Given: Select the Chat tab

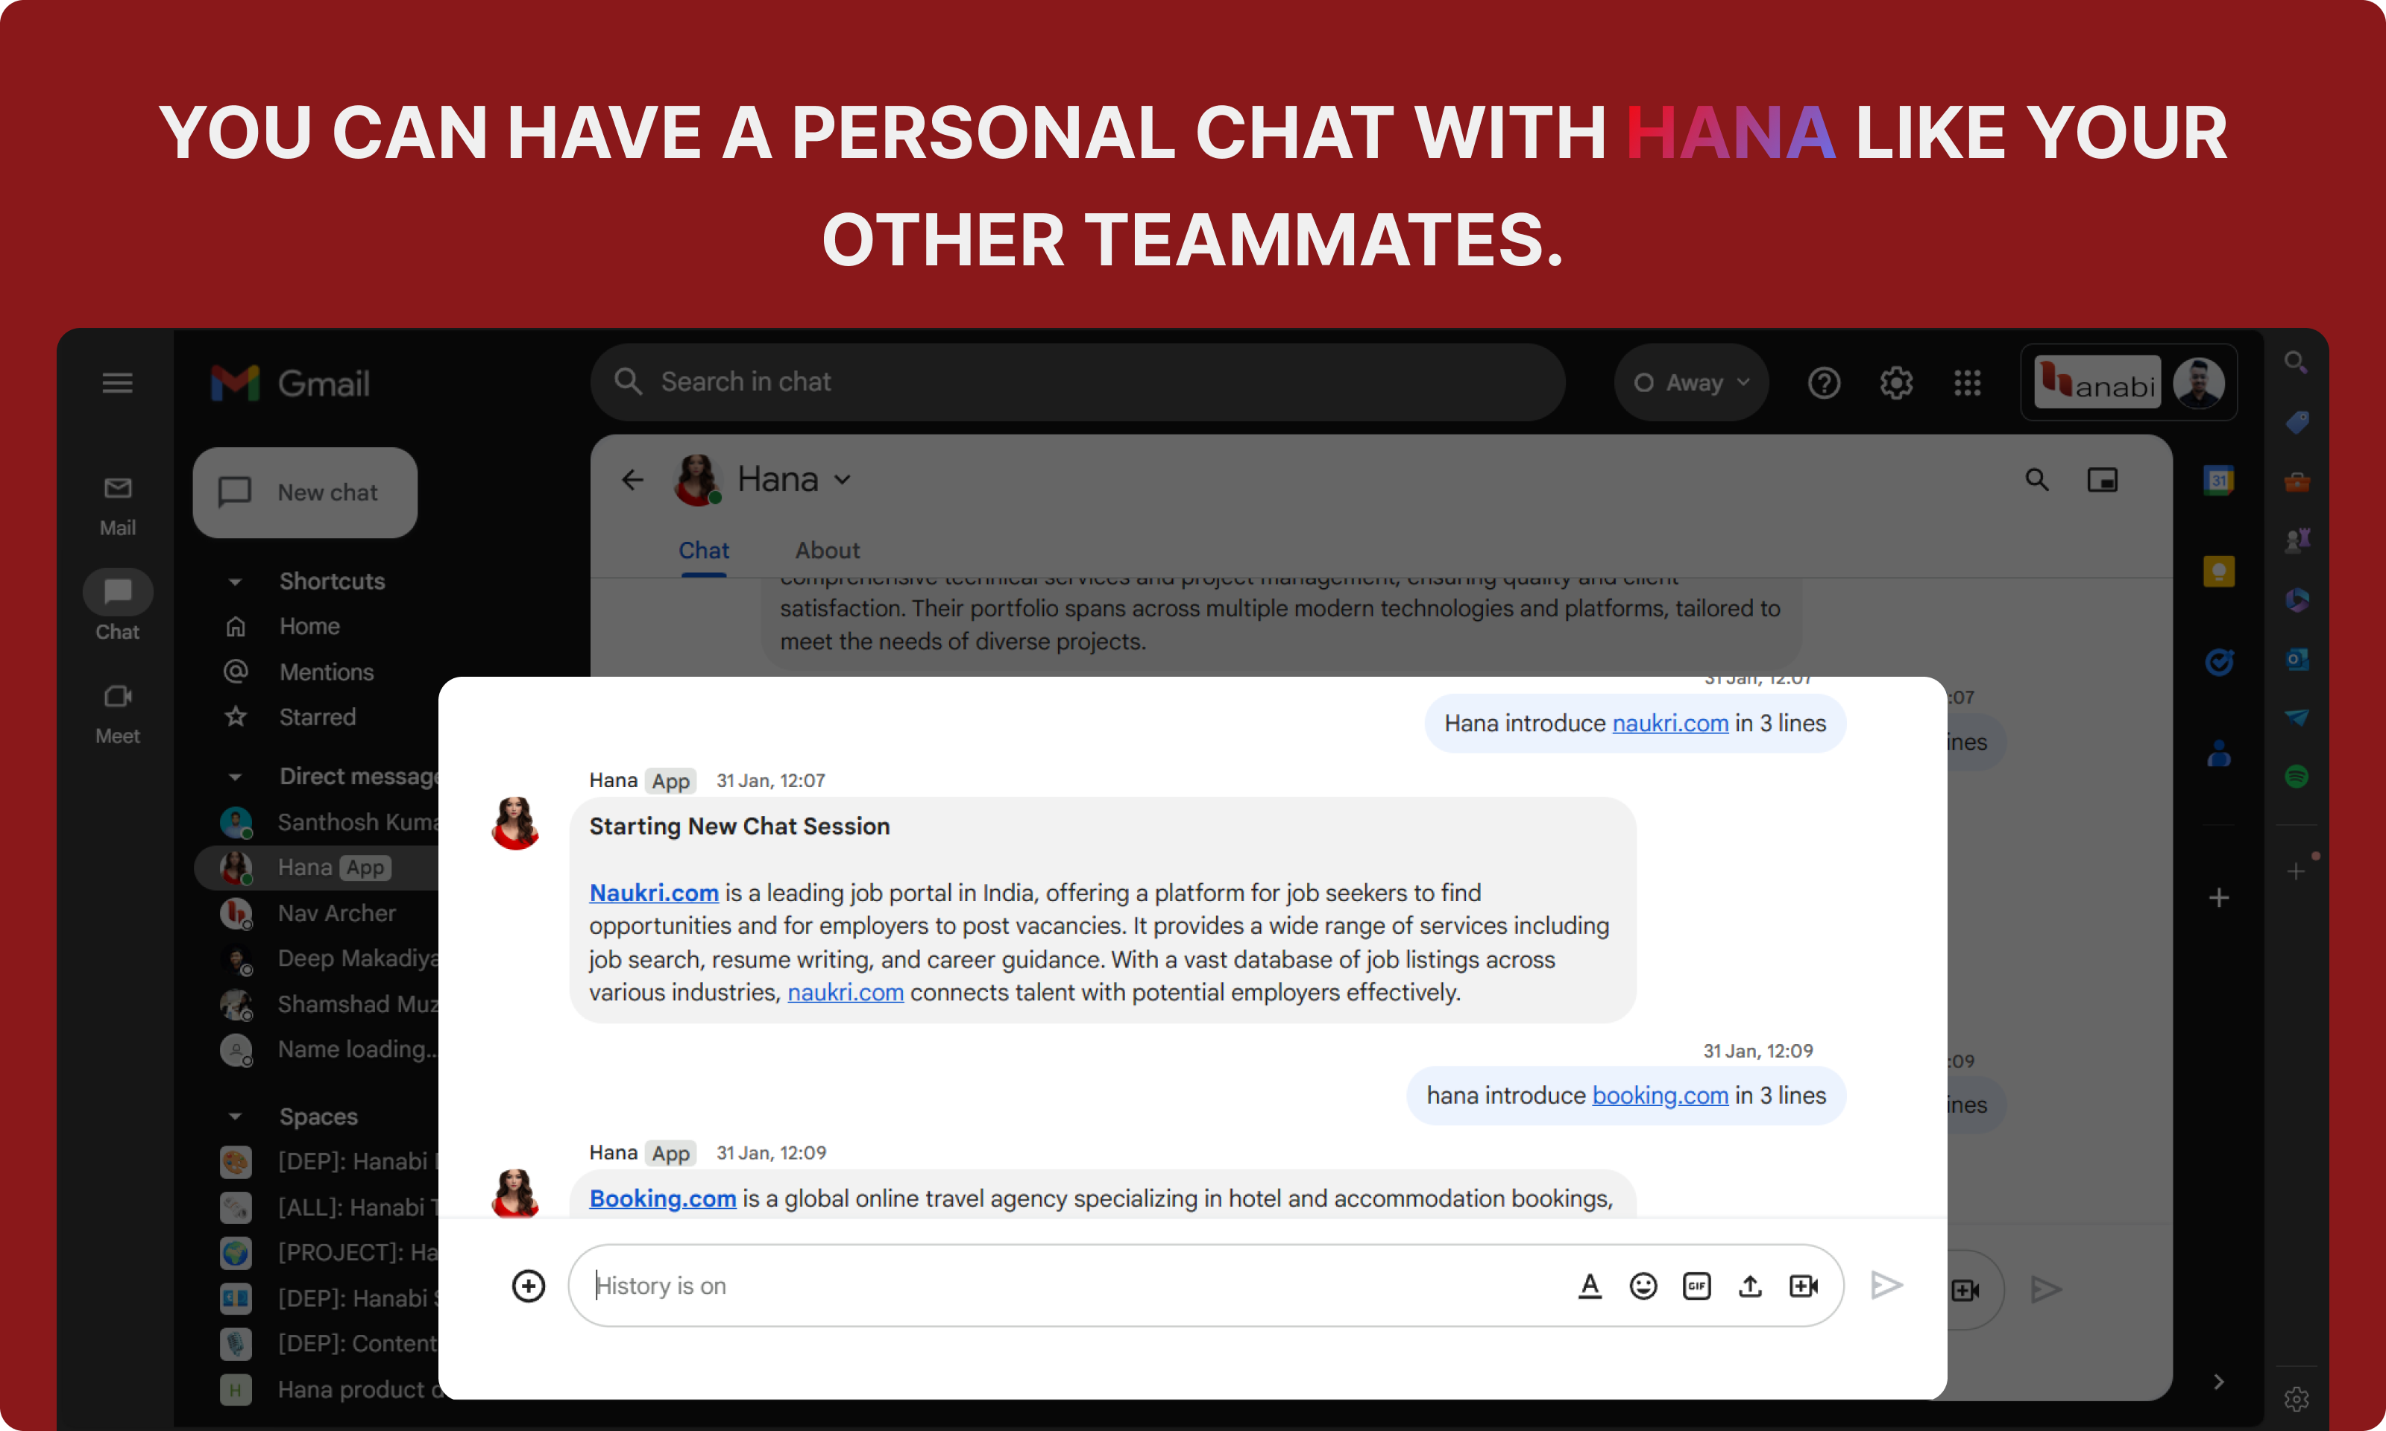Looking at the screenshot, I should pos(703,551).
